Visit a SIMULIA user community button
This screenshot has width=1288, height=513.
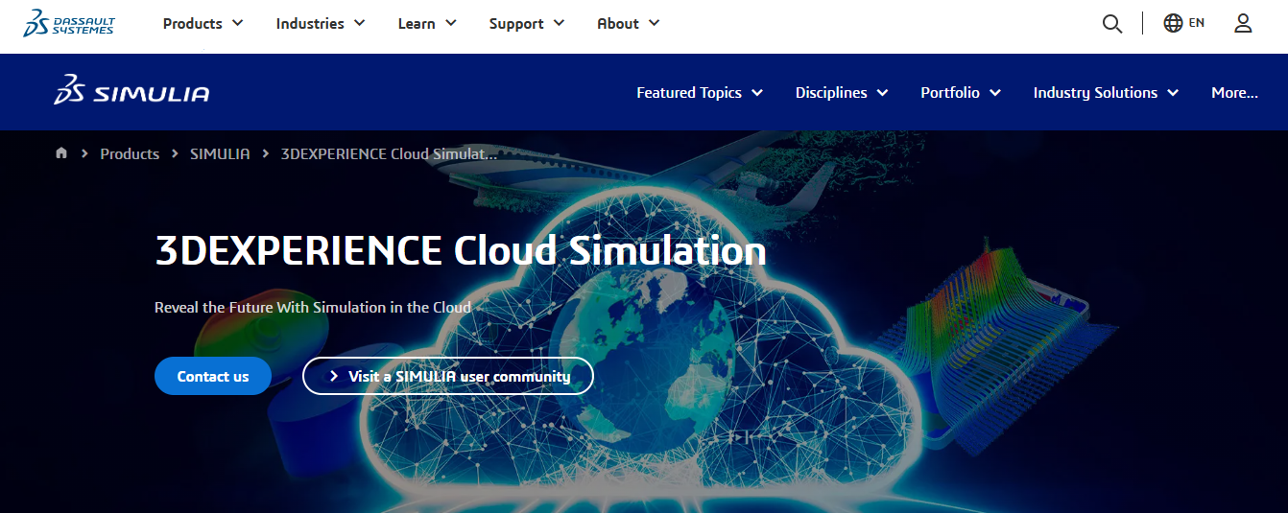pyautogui.click(x=448, y=376)
